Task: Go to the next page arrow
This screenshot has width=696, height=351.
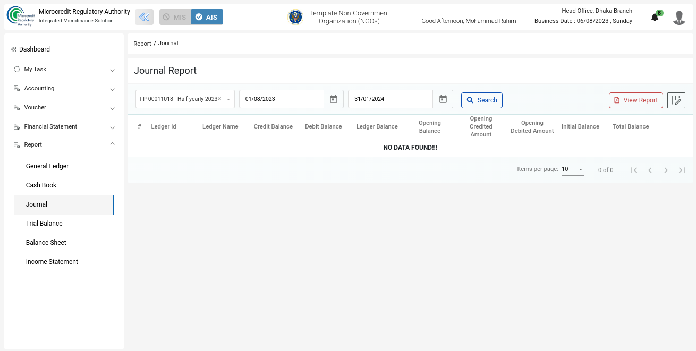Action: tap(666, 170)
